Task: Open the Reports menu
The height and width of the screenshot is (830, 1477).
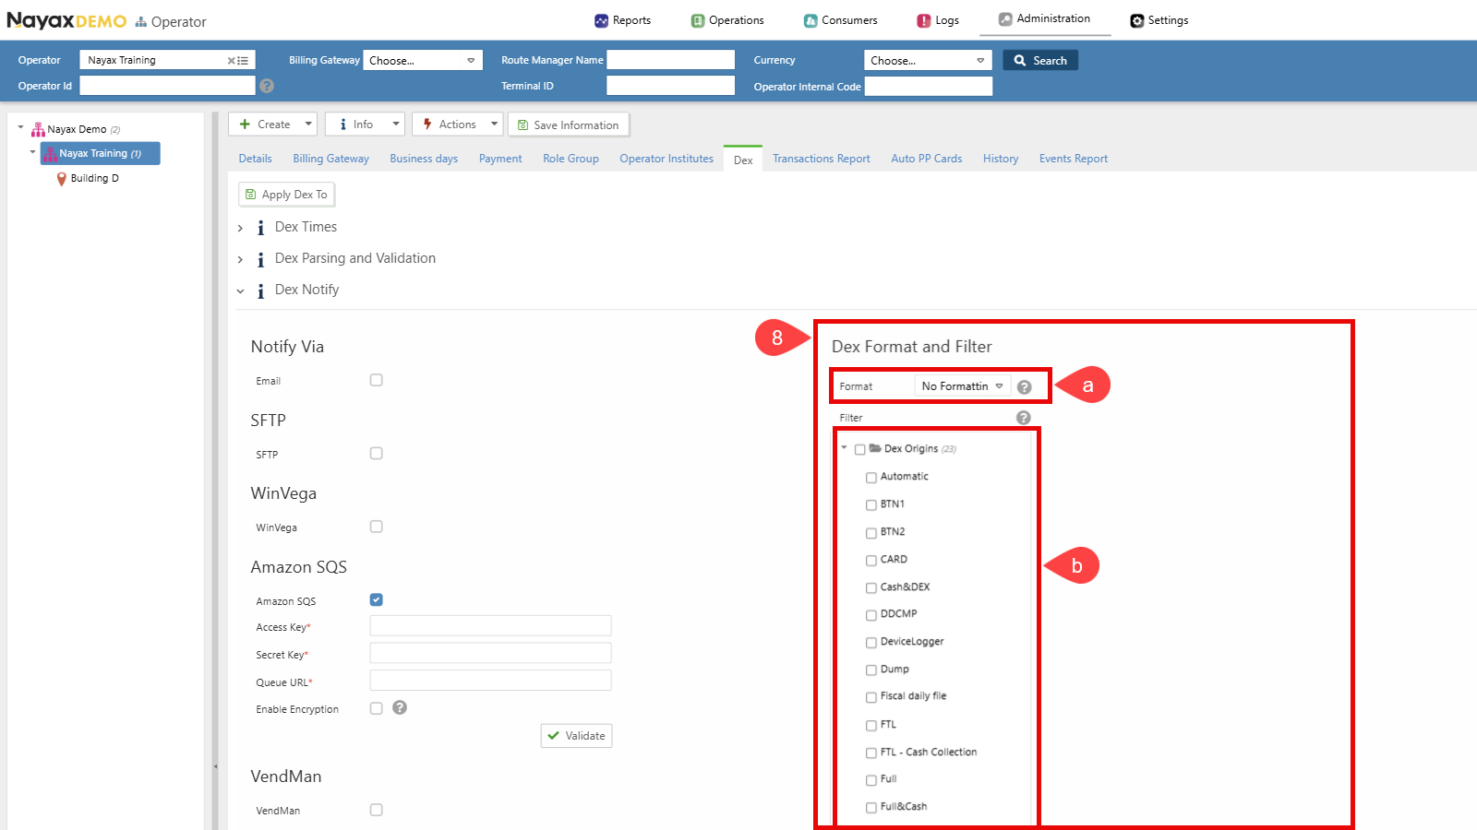Action: [622, 20]
